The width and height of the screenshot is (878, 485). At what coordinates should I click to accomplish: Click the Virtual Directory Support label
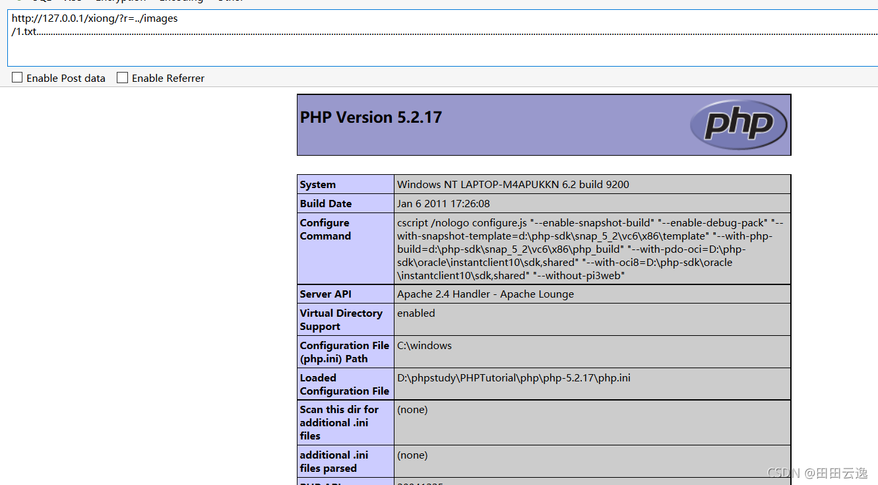tap(346, 319)
